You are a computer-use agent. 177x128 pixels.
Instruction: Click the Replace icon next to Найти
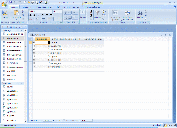point(146,12)
